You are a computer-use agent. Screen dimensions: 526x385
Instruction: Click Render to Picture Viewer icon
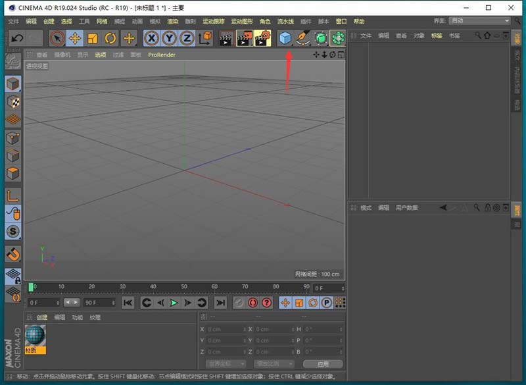pyautogui.click(x=245, y=38)
